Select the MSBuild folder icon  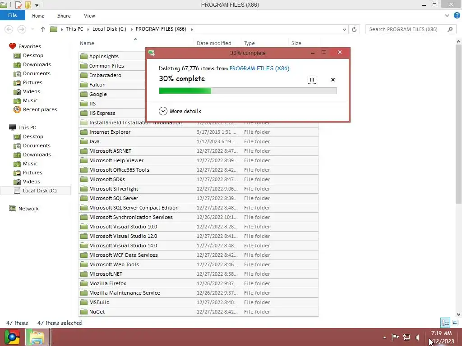click(x=84, y=302)
